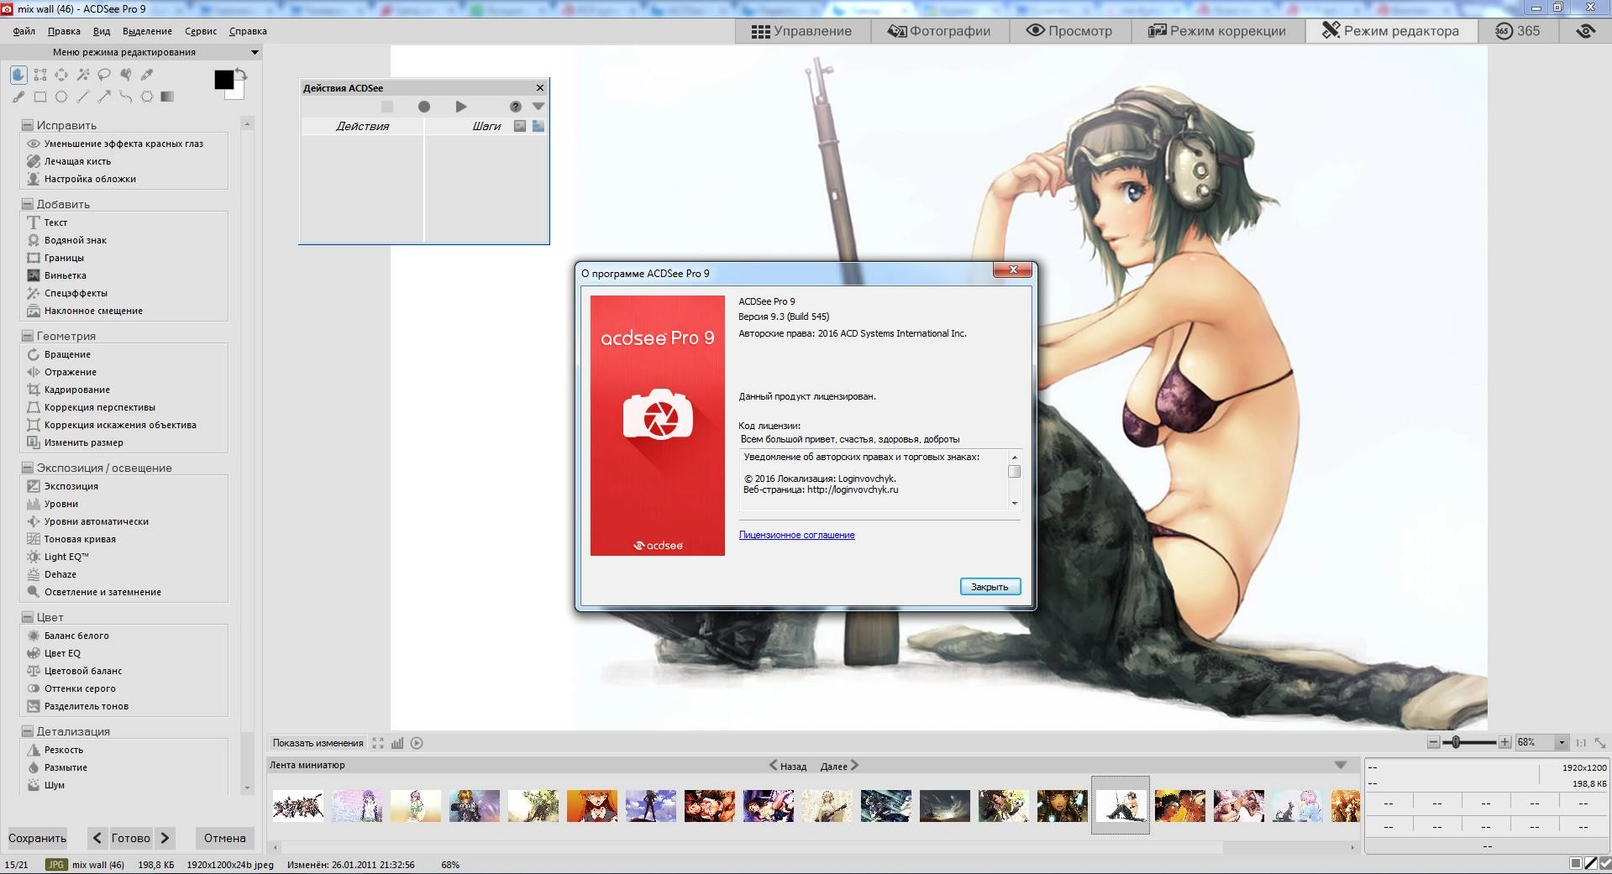Viewport: 1612px width, 874px height.
Task: Click Далее next image button
Action: tap(839, 766)
